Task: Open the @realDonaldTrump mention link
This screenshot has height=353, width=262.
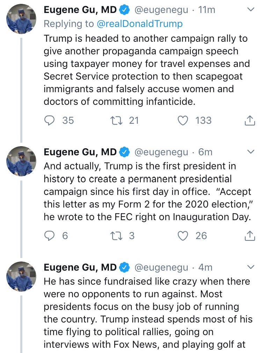Action: (x=139, y=23)
